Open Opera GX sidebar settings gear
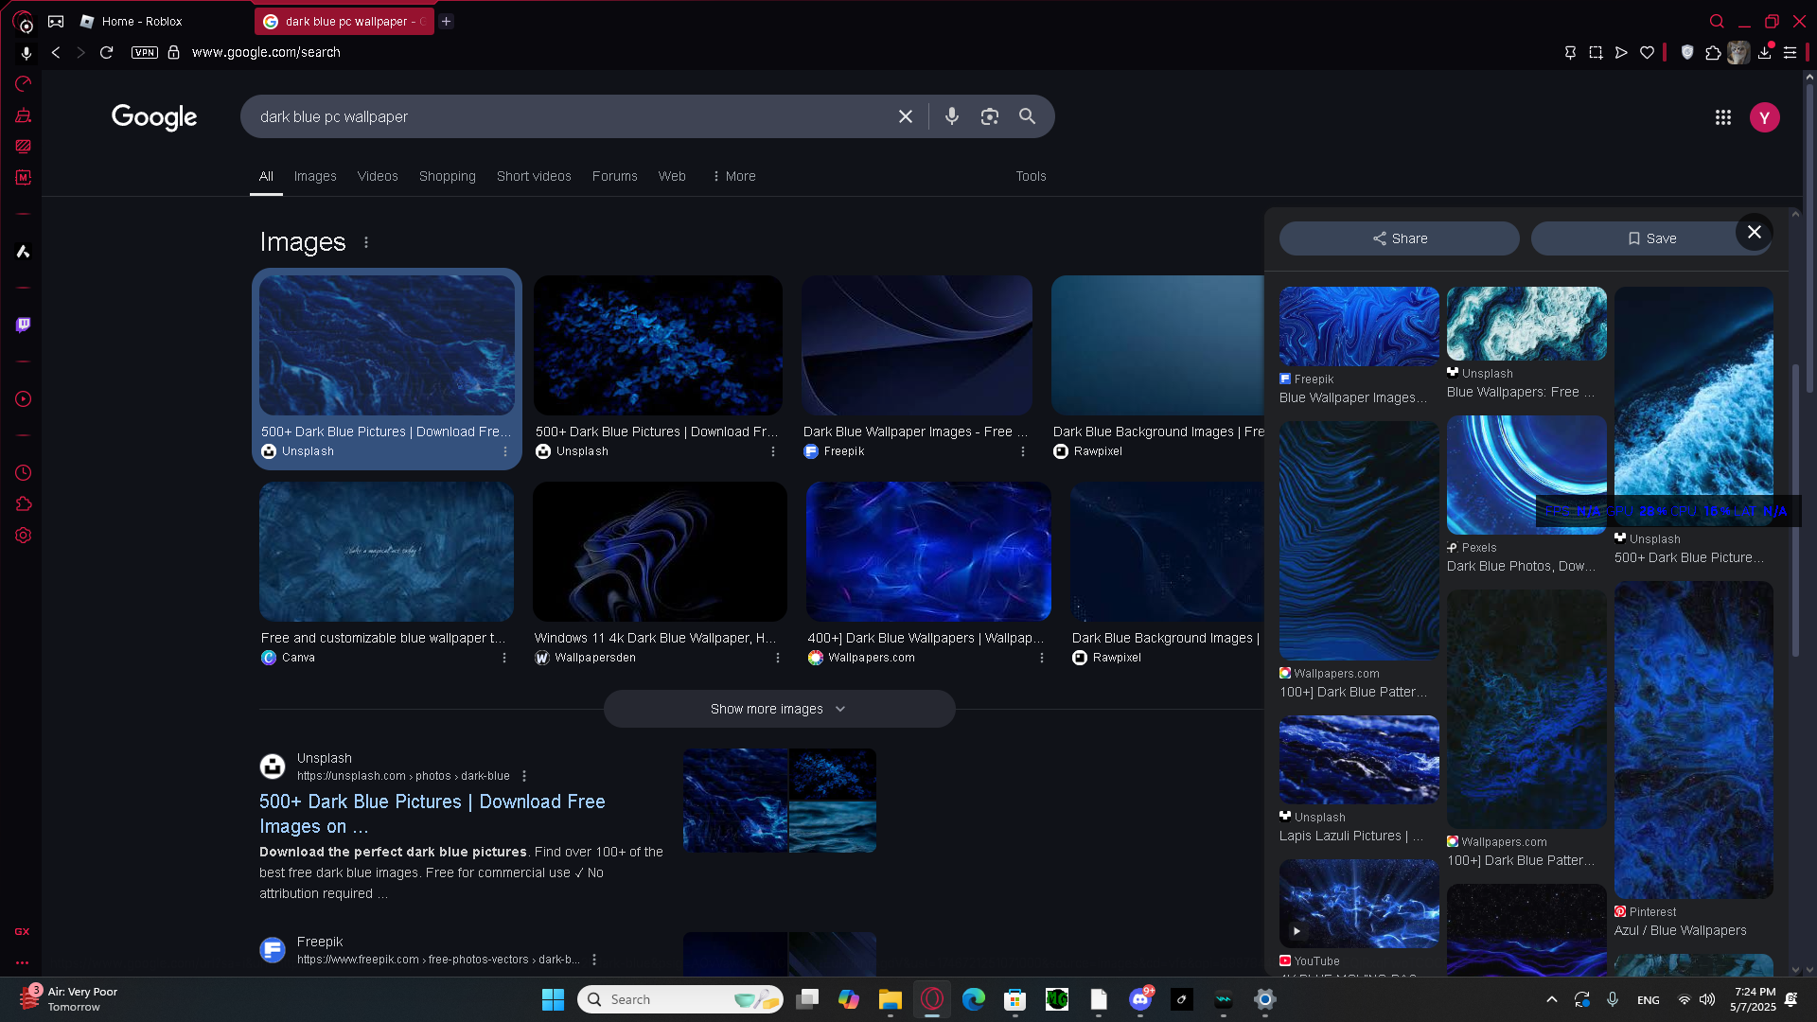 pyautogui.click(x=23, y=536)
